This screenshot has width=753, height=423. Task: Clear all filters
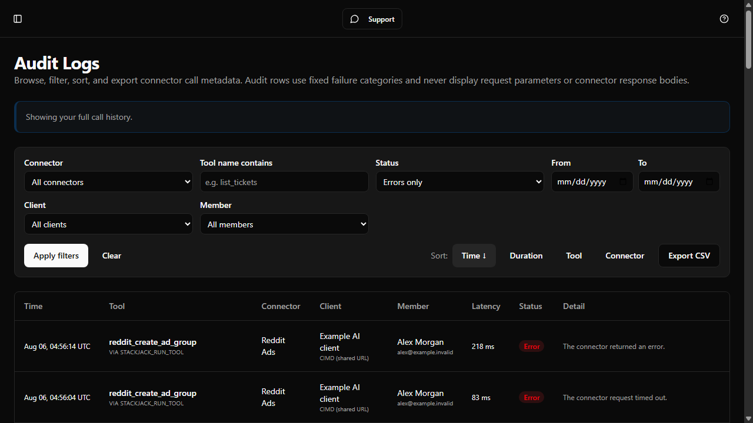point(112,256)
